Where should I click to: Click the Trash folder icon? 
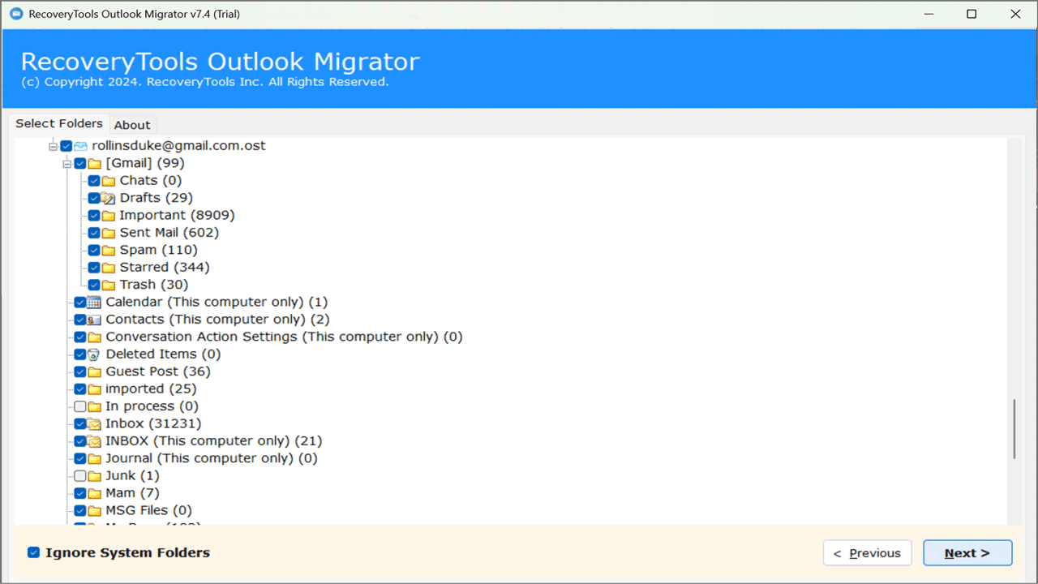click(x=109, y=285)
